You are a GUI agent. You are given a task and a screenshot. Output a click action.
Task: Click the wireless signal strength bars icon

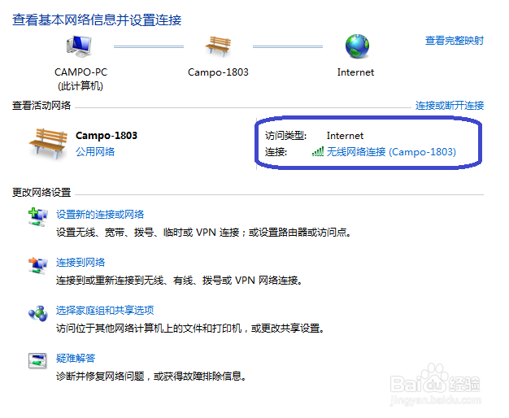click(318, 151)
